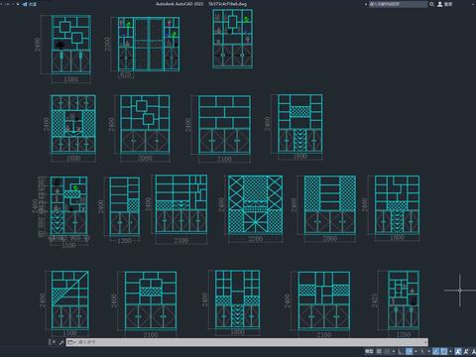Toggle polar tracking in status bar
This screenshot has height=357, width=476.
click(x=409, y=351)
